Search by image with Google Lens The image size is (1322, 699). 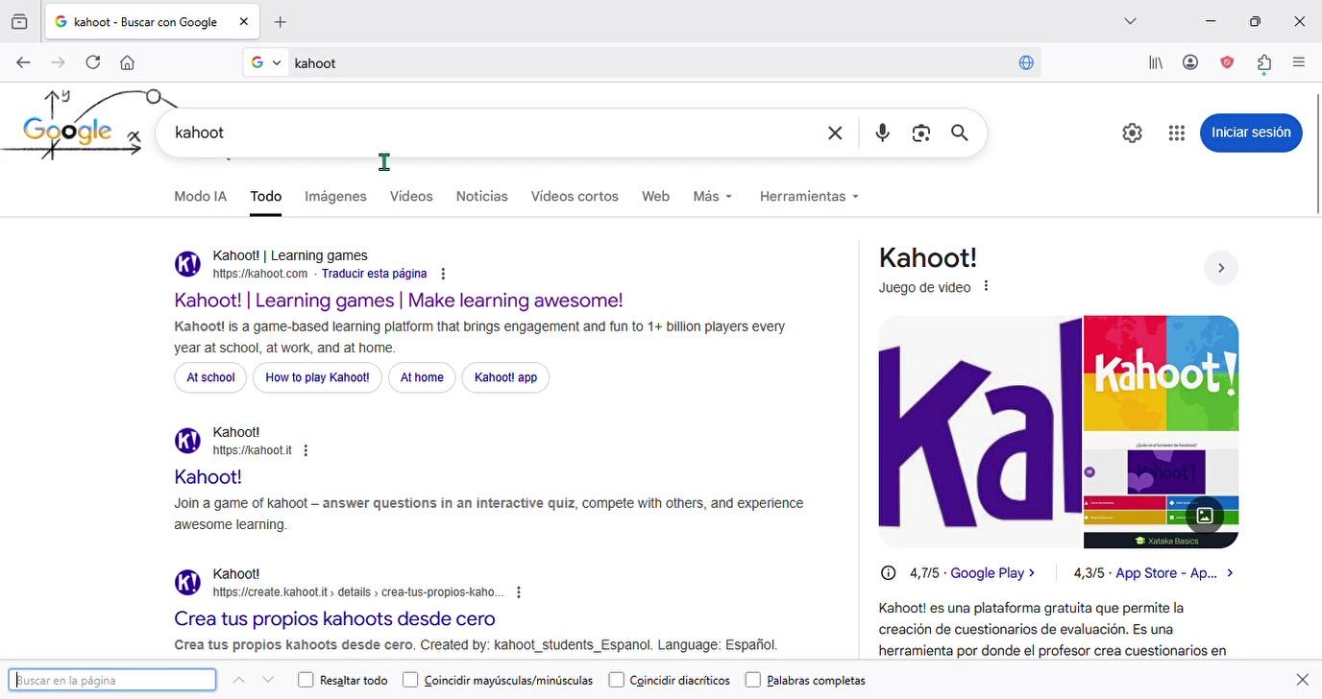(x=921, y=133)
